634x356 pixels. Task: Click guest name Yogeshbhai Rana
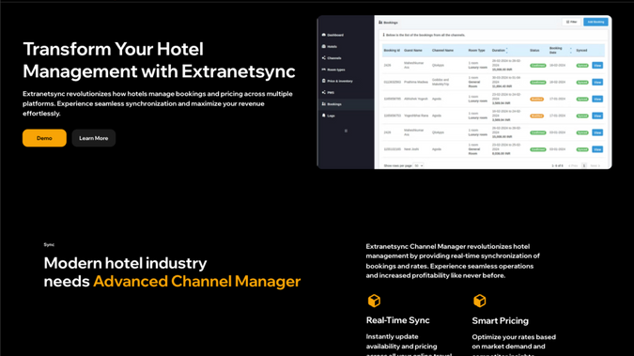tap(416, 116)
